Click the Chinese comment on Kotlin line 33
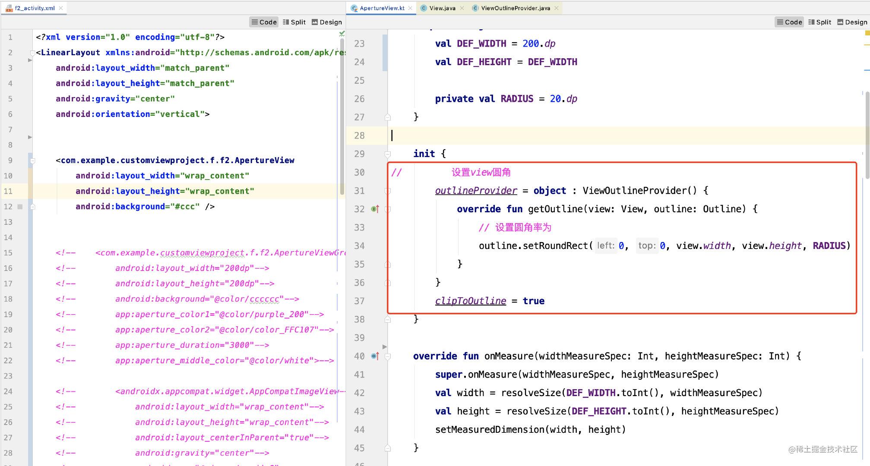 515,227
